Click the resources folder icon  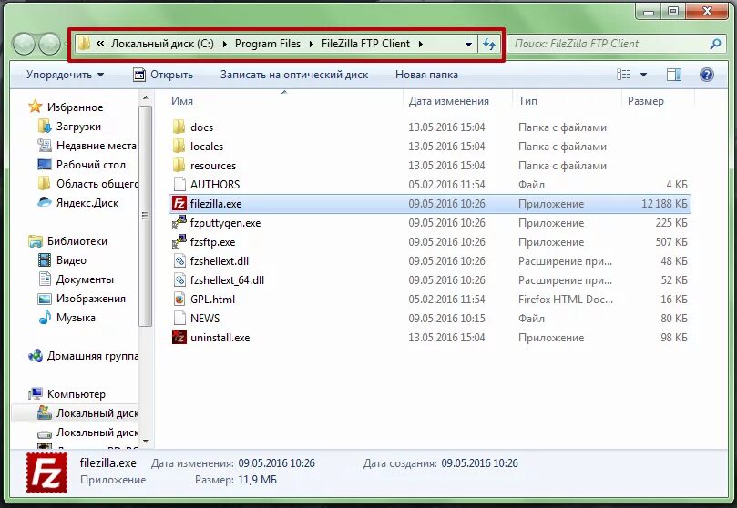(179, 166)
